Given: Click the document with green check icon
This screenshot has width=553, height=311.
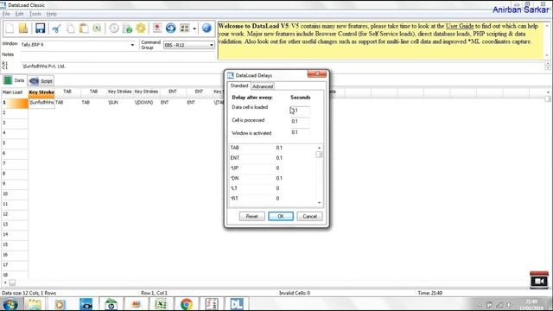Looking at the screenshot, I should pos(127,29).
